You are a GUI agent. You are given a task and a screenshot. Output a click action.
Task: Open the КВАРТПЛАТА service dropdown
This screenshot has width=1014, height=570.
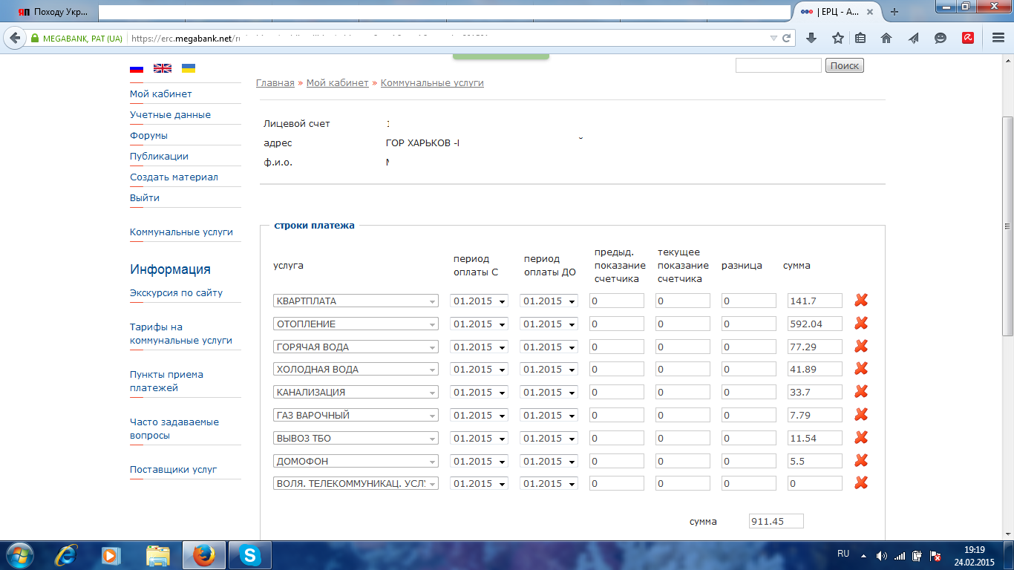356,301
